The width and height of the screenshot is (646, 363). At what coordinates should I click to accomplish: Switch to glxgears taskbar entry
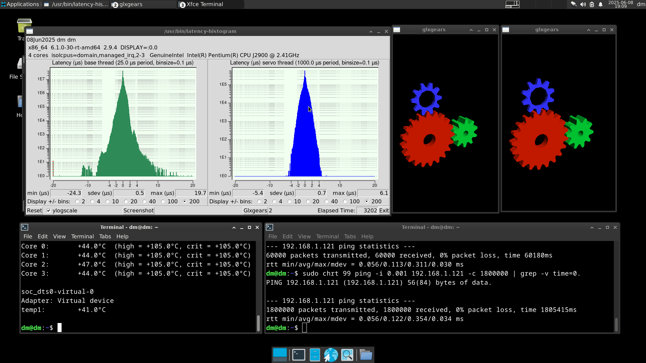[143, 4]
